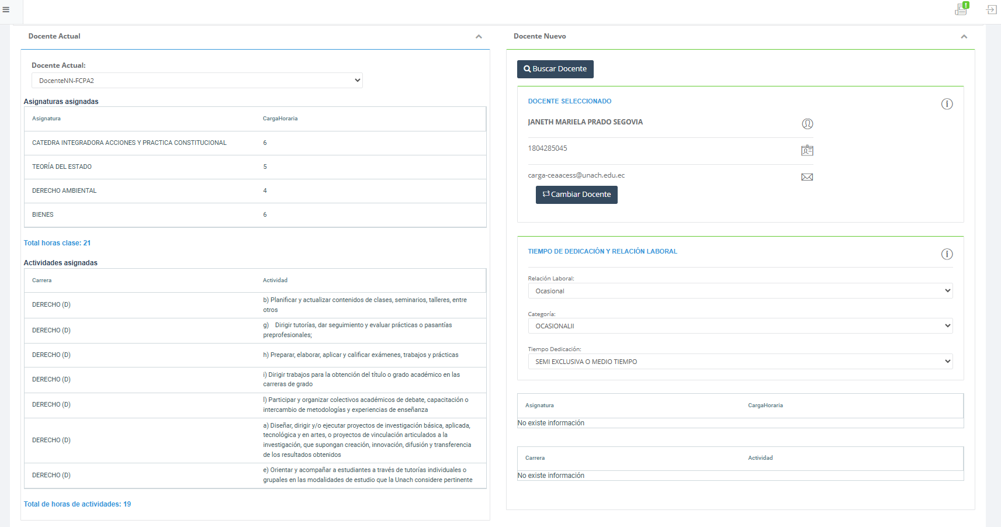This screenshot has height=527, width=1001.
Task: Collapse the Docente Nuevo panel
Action: click(x=964, y=36)
